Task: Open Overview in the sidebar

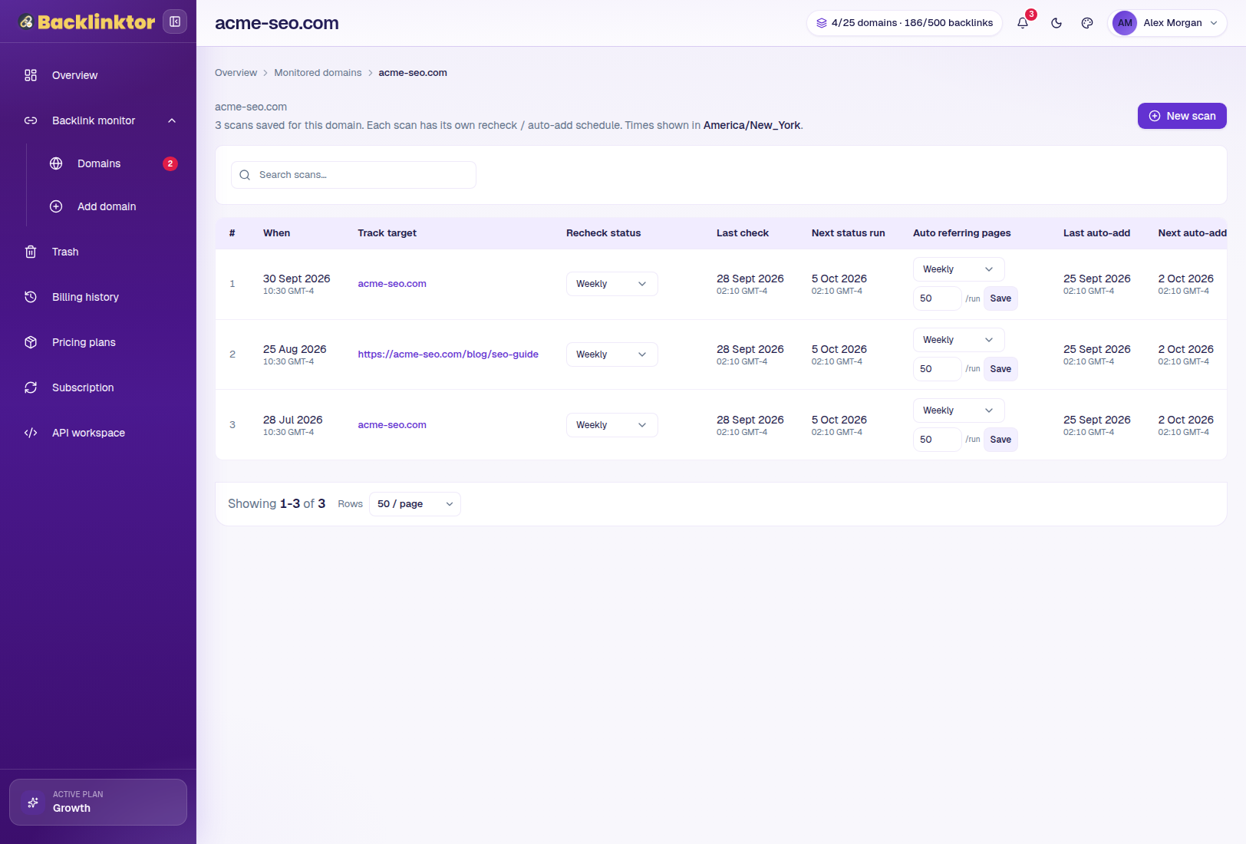Action: click(98, 75)
